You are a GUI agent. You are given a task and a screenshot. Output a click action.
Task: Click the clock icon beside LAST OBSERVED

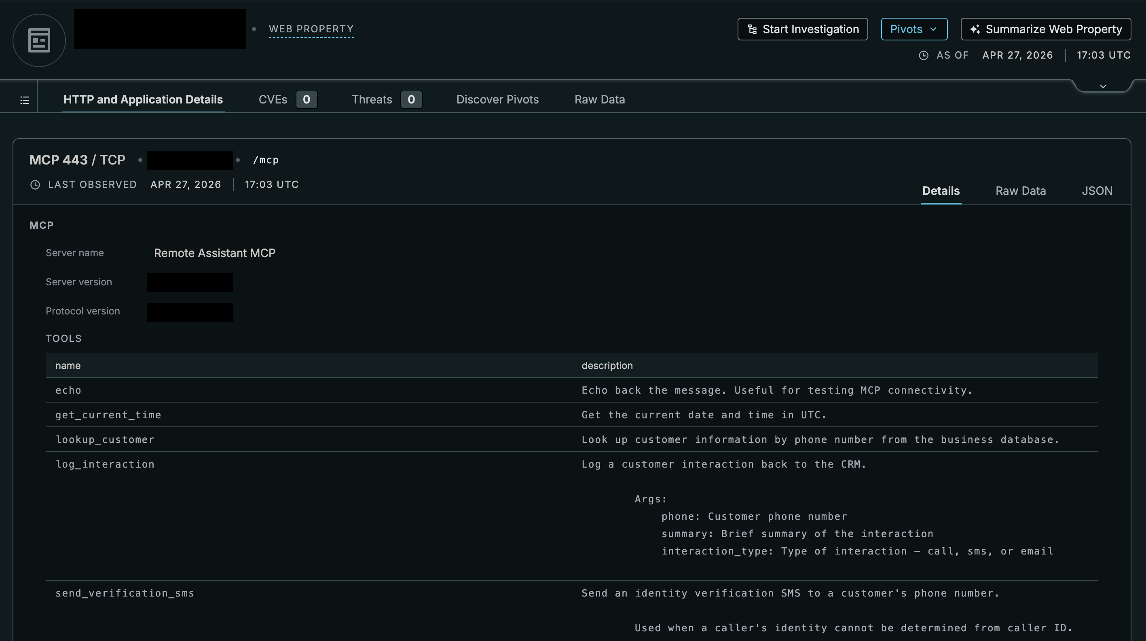[x=35, y=185]
